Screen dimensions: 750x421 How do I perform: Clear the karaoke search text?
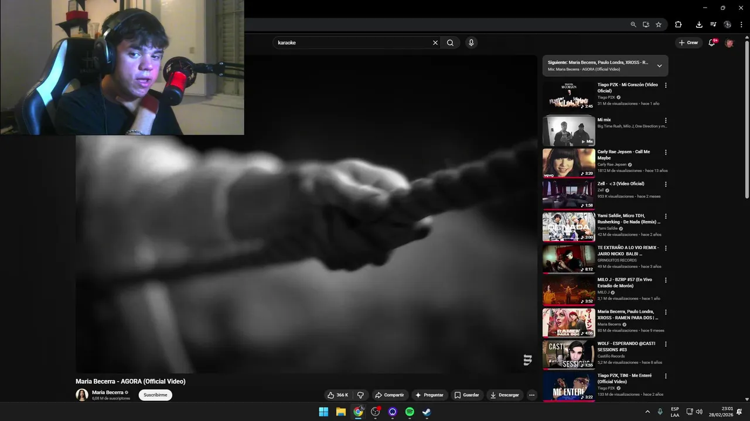click(x=435, y=43)
